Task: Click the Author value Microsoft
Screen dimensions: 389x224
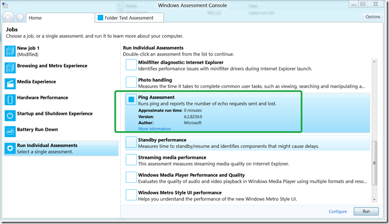Action: [x=193, y=123]
